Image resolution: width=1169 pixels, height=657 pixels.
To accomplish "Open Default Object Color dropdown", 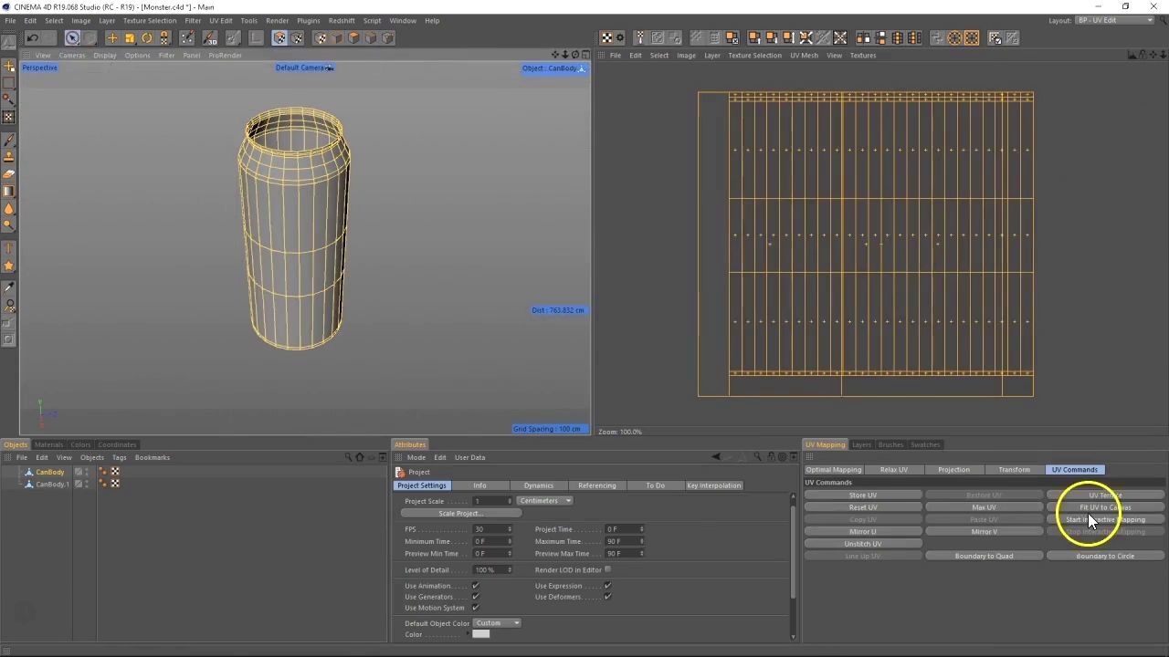I will click(x=497, y=623).
